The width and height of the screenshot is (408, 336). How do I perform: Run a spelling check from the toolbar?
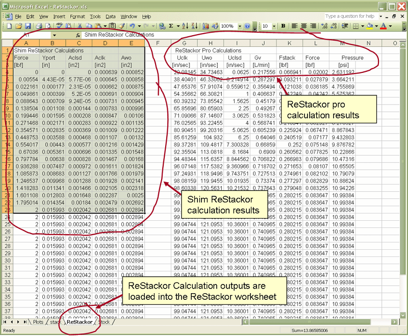[59, 24]
